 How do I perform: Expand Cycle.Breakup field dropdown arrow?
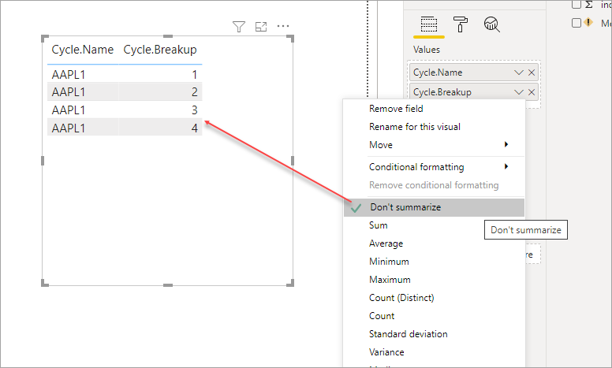click(519, 92)
